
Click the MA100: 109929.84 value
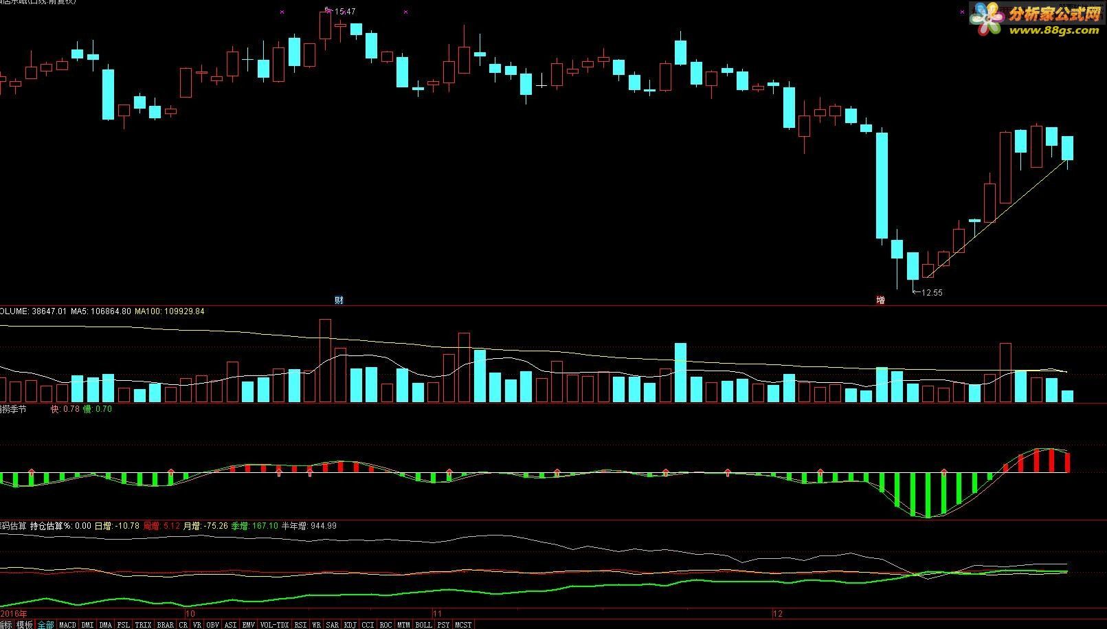tap(170, 311)
